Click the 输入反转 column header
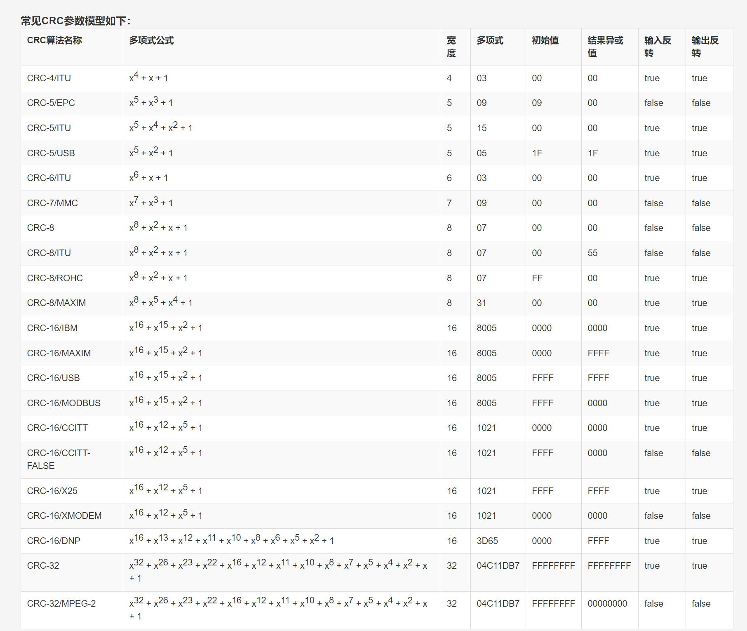The image size is (747, 631). pos(658,47)
